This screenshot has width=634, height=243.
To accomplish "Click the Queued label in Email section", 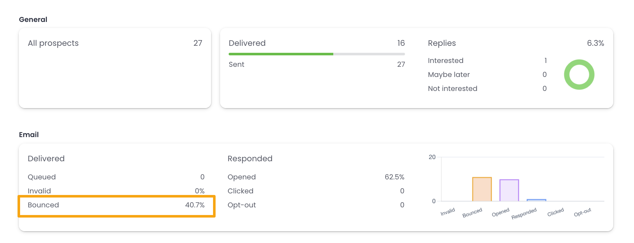I will 42,177.
